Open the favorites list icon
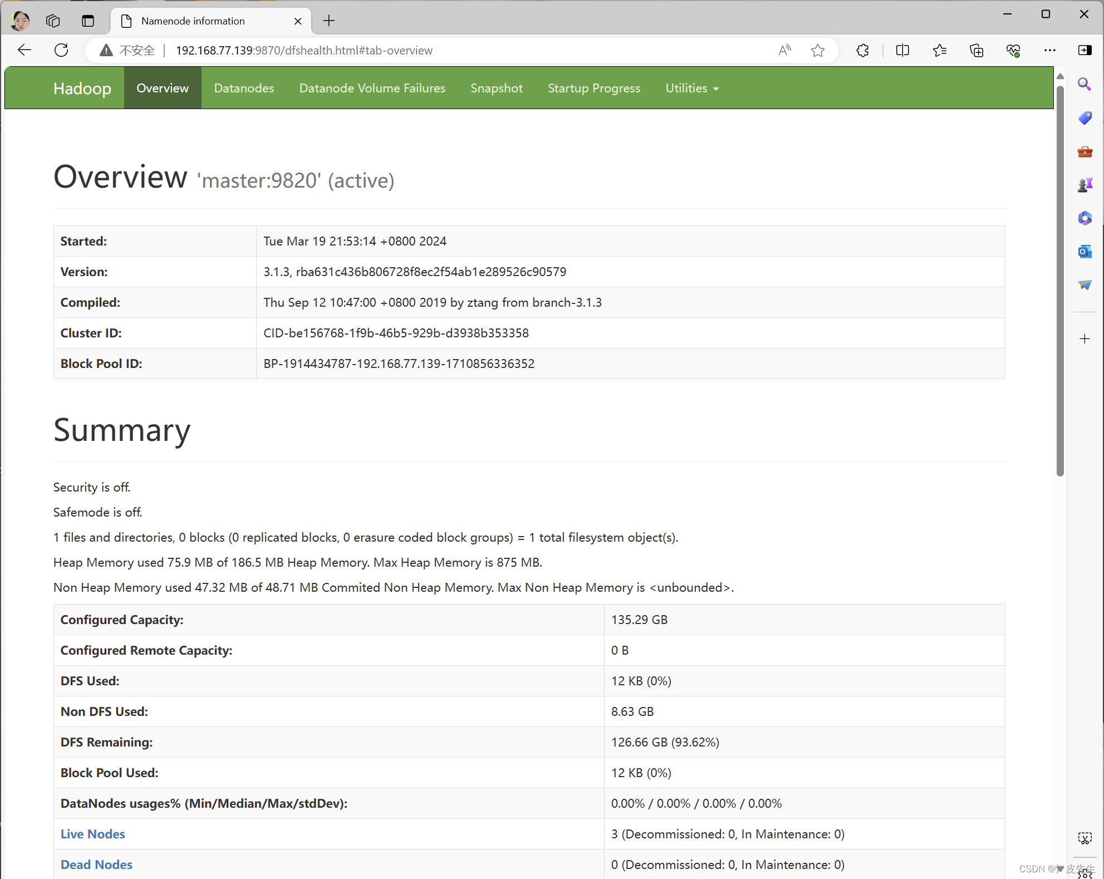This screenshot has height=879, width=1104. pyautogui.click(x=939, y=51)
